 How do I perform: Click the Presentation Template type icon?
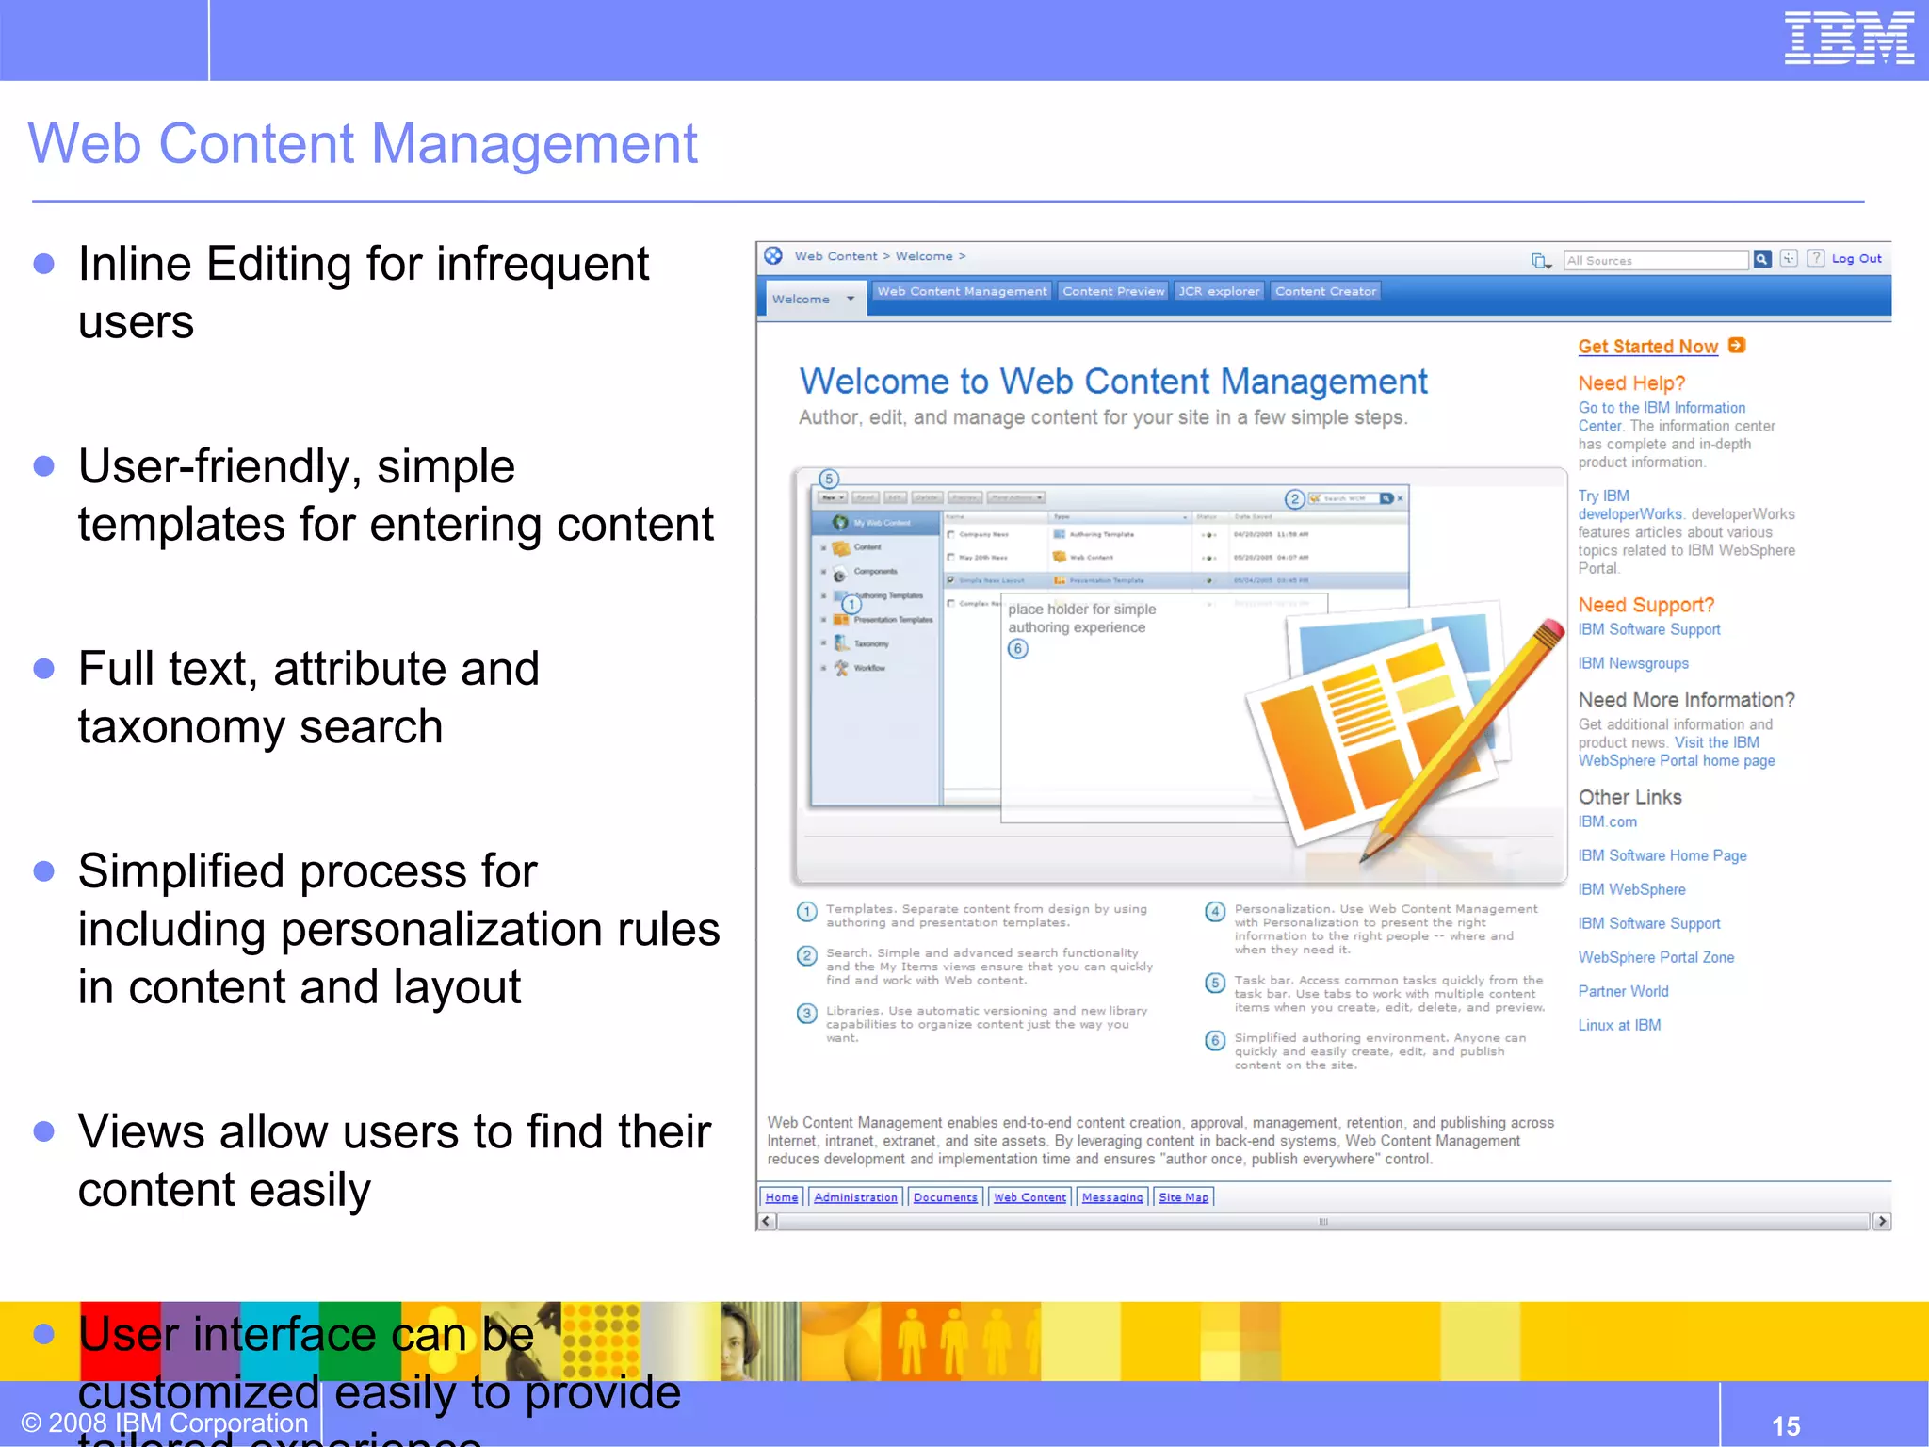pyautogui.click(x=1059, y=580)
